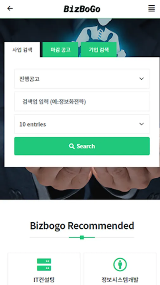Click the IT컨설팅 server icon

44,264
